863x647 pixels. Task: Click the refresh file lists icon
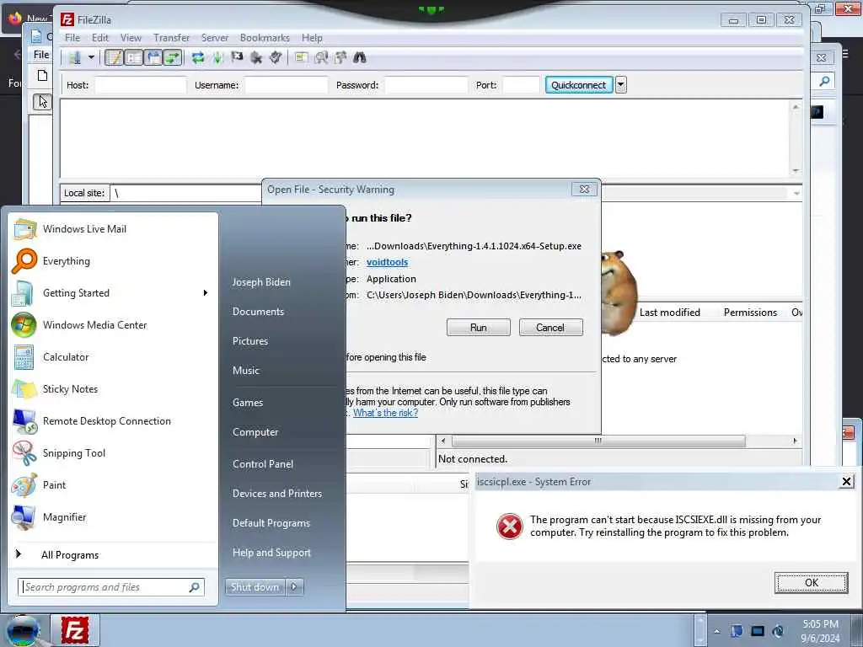pyautogui.click(x=198, y=57)
